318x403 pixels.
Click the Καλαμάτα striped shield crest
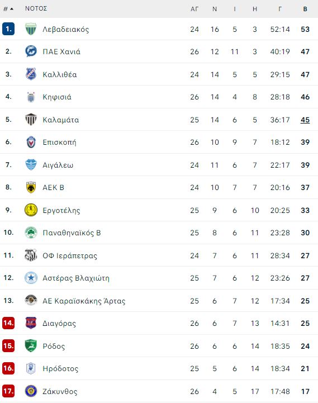31,119
